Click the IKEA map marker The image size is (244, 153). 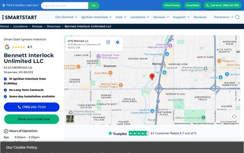[x=164, y=72]
